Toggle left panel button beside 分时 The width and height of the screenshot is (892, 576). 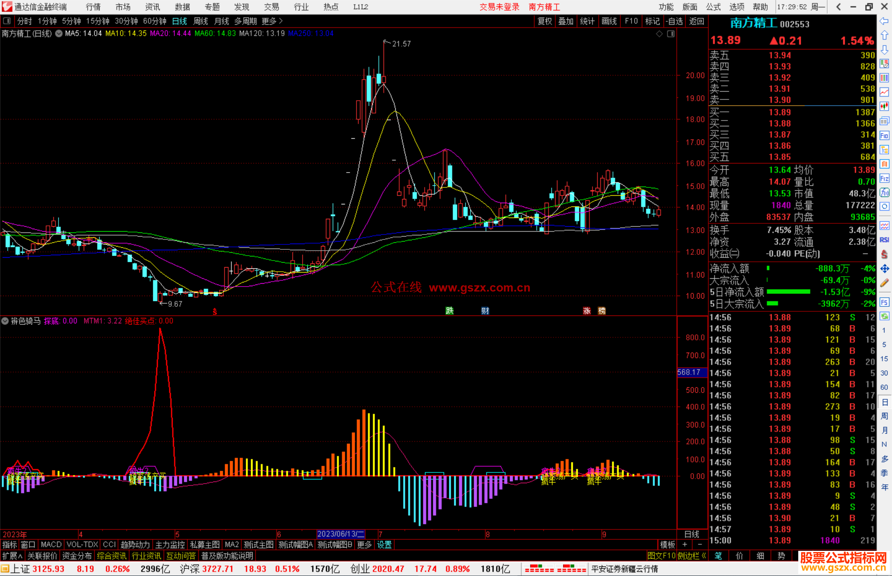click(7, 21)
